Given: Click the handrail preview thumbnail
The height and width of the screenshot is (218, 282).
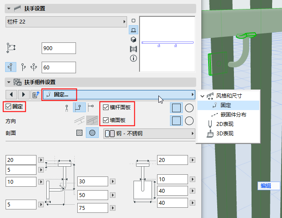Looking at the screenshot, I should 167,44.
